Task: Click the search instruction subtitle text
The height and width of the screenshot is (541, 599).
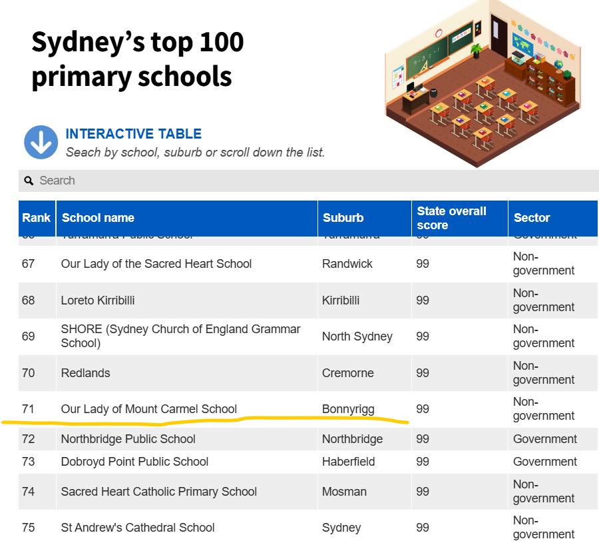Action: (x=195, y=153)
